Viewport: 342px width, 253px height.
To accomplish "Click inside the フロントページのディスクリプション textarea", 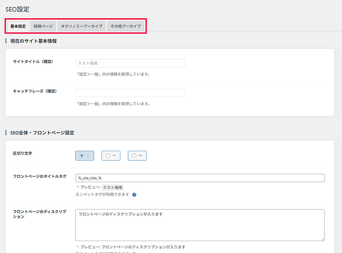I will [x=200, y=225].
